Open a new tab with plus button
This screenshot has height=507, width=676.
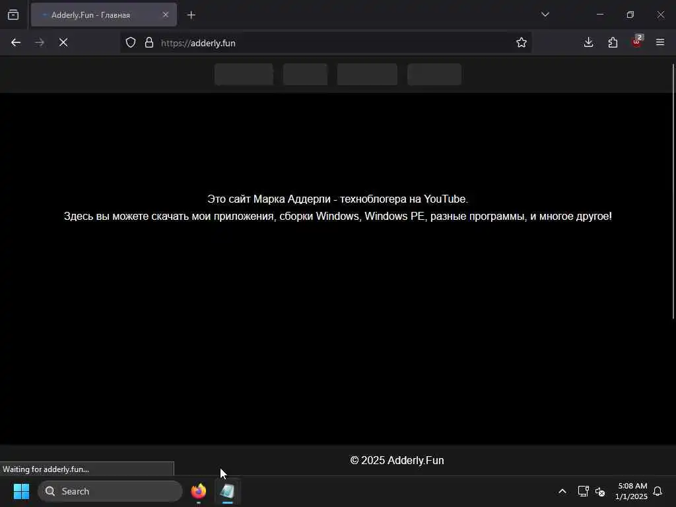tap(191, 15)
